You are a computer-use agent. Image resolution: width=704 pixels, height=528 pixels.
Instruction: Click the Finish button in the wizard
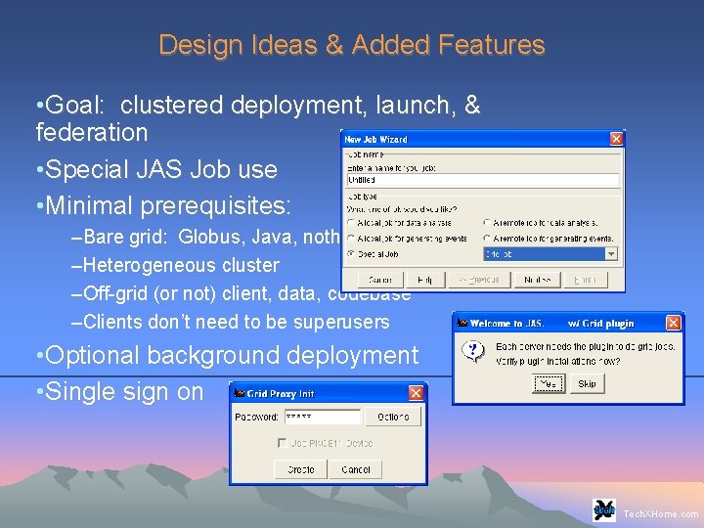586,280
